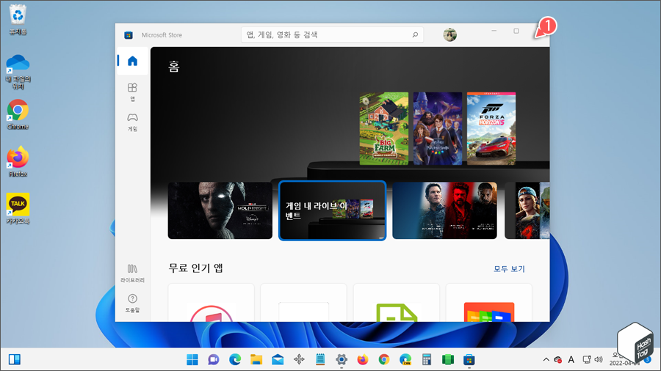661x371 pixels.
Task: Launch Edge Canary from the taskbar
Action: pos(405,360)
